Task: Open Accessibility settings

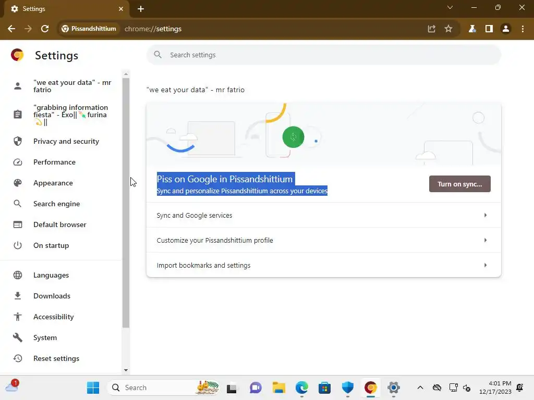Action: click(62, 317)
